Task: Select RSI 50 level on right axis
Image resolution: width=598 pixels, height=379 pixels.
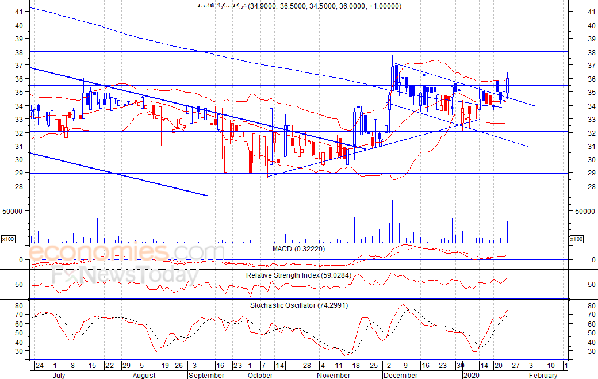Action: [x=592, y=285]
